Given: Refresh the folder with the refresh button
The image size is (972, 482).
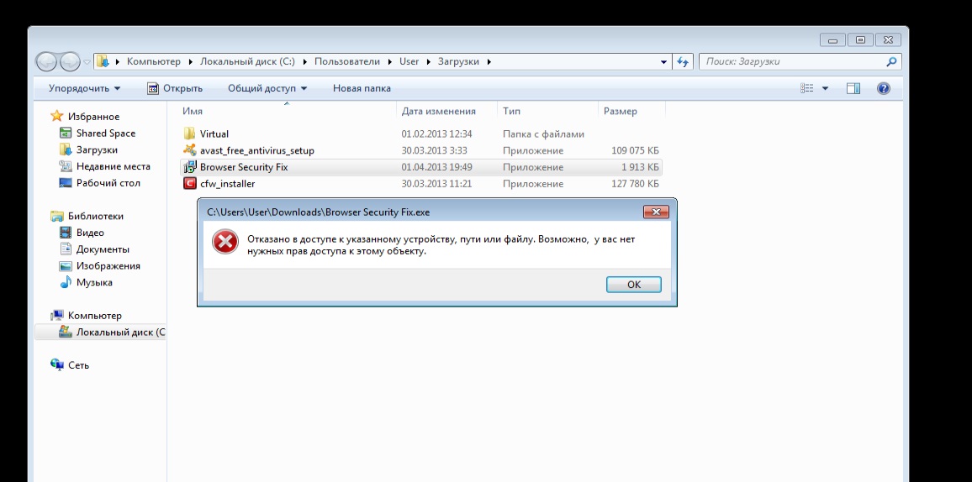Looking at the screenshot, I should click(683, 61).
